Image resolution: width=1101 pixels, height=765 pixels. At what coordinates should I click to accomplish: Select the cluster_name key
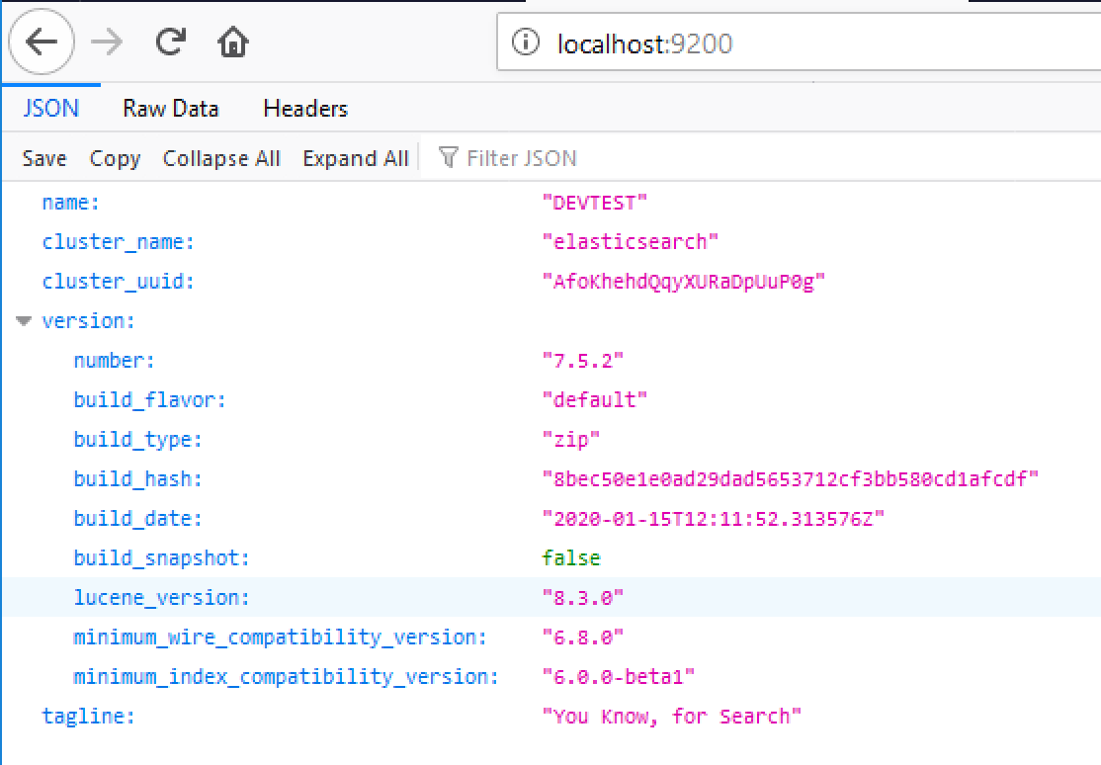118,242
